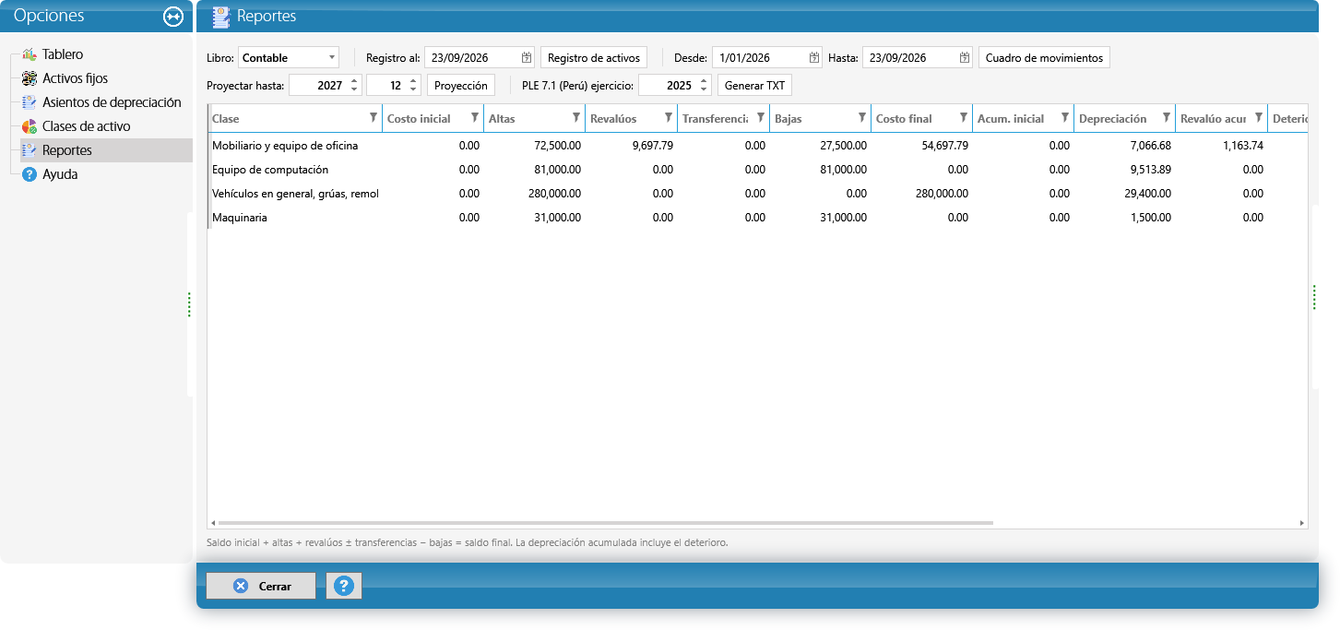The image size is (1340, 630).
Task: Click the Ayuda question mark icon
Action: [x=29, y=174]
